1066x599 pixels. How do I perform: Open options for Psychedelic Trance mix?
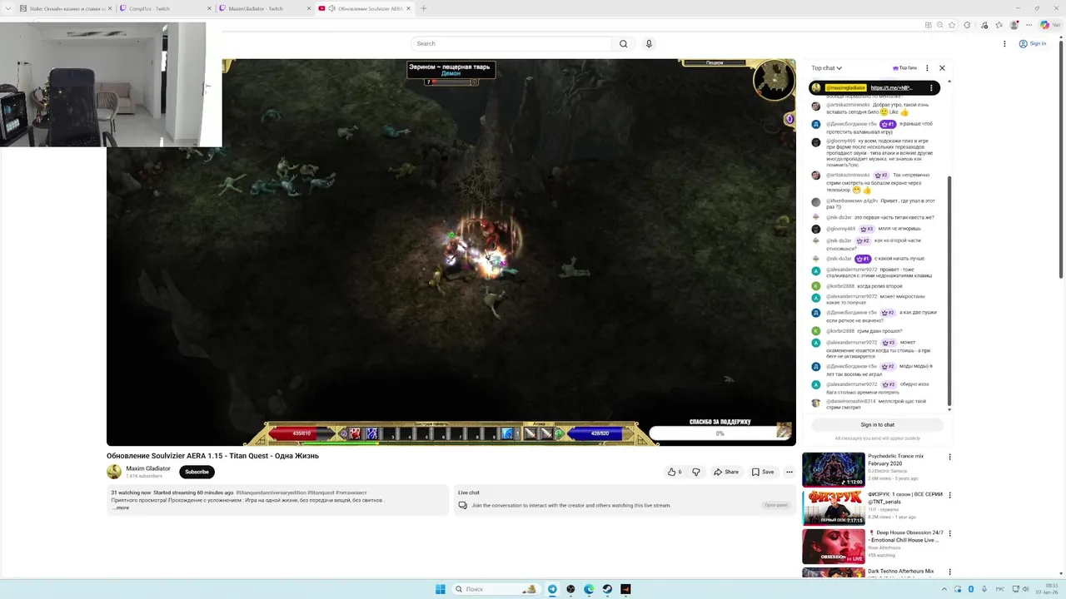pyautogui.click(x=949, y=457)
